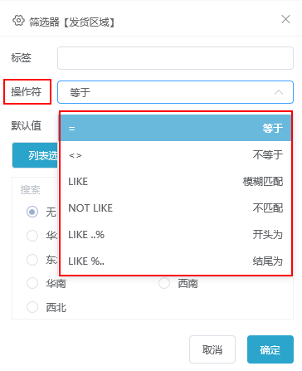The width and height of the screenshot is (302, 371).
Task: Click inside the 标签 input field
Action: point(175,58)
